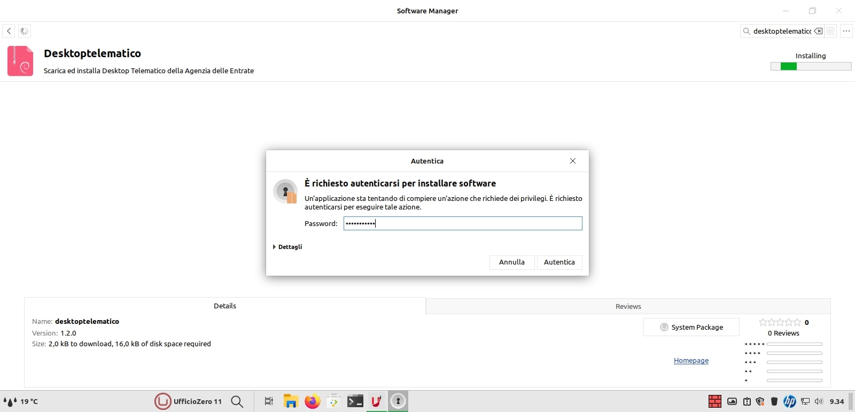Open the software store bag icon in the taskbar
The image size is (855, 412).
(333, 401)
